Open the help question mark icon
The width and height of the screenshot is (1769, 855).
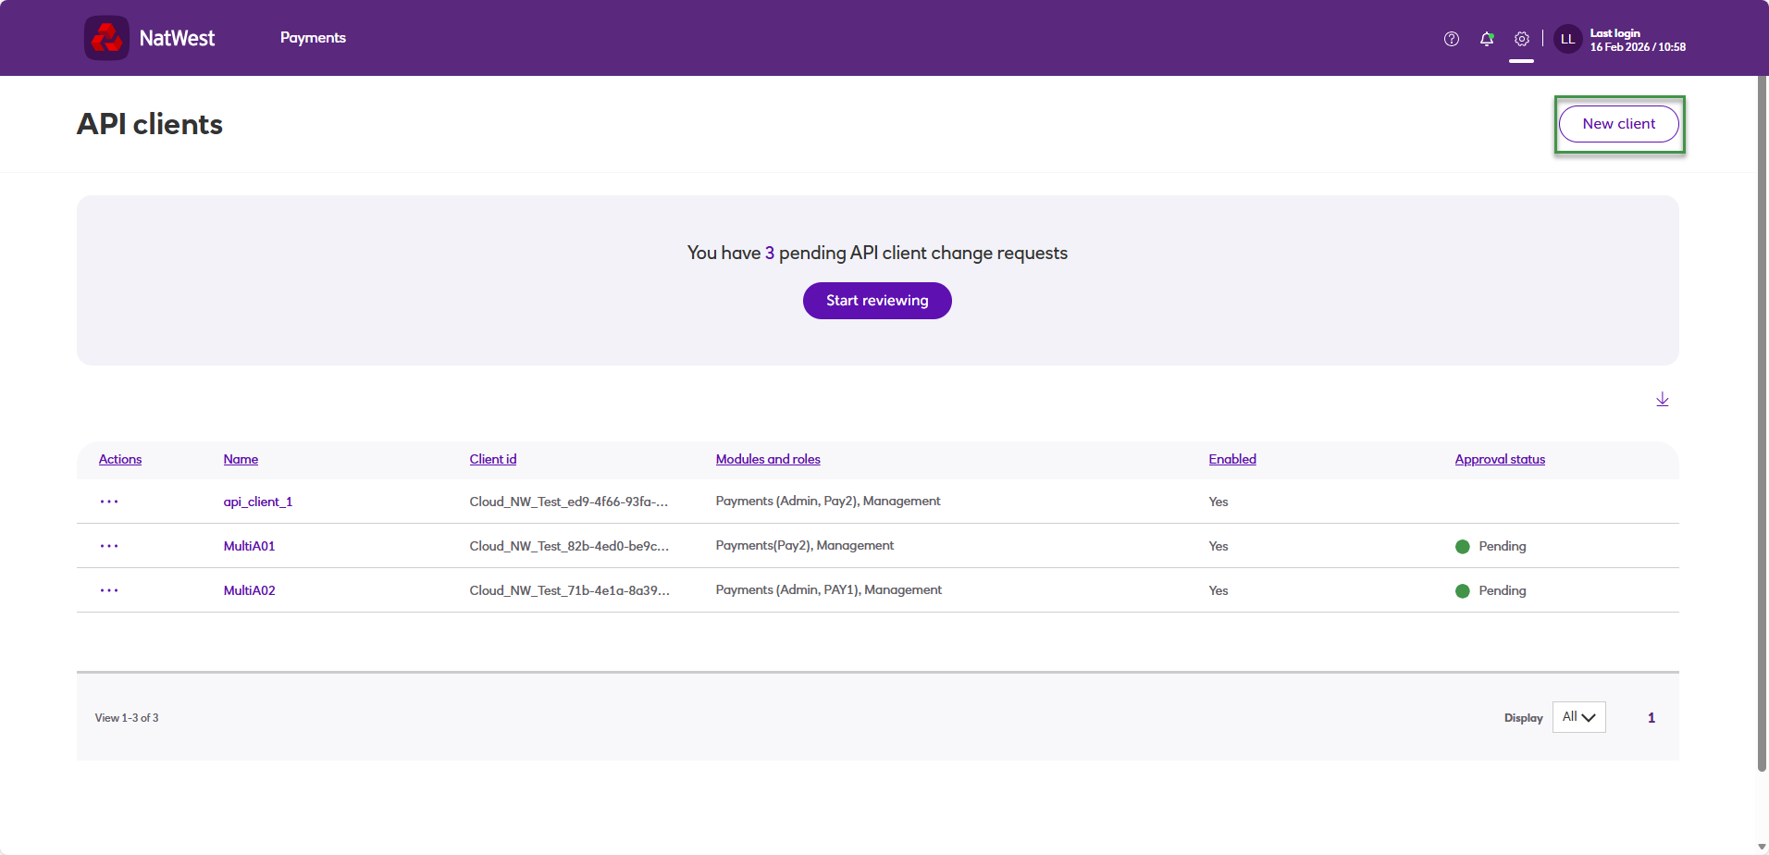[1452, 39]
